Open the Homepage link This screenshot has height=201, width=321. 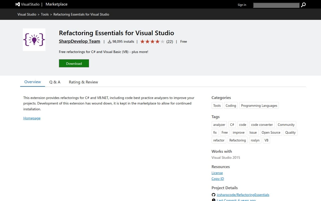pyautogui.click(x=32, y=118)
